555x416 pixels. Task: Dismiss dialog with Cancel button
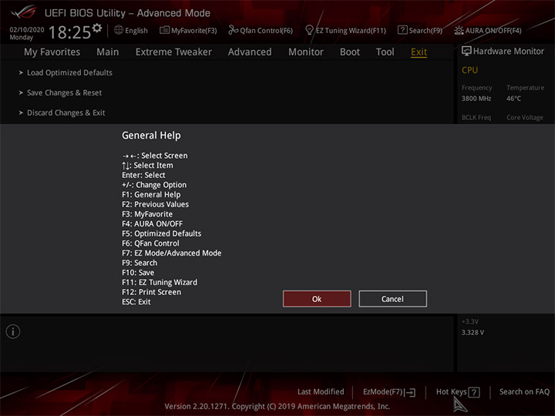pos(392,299)
